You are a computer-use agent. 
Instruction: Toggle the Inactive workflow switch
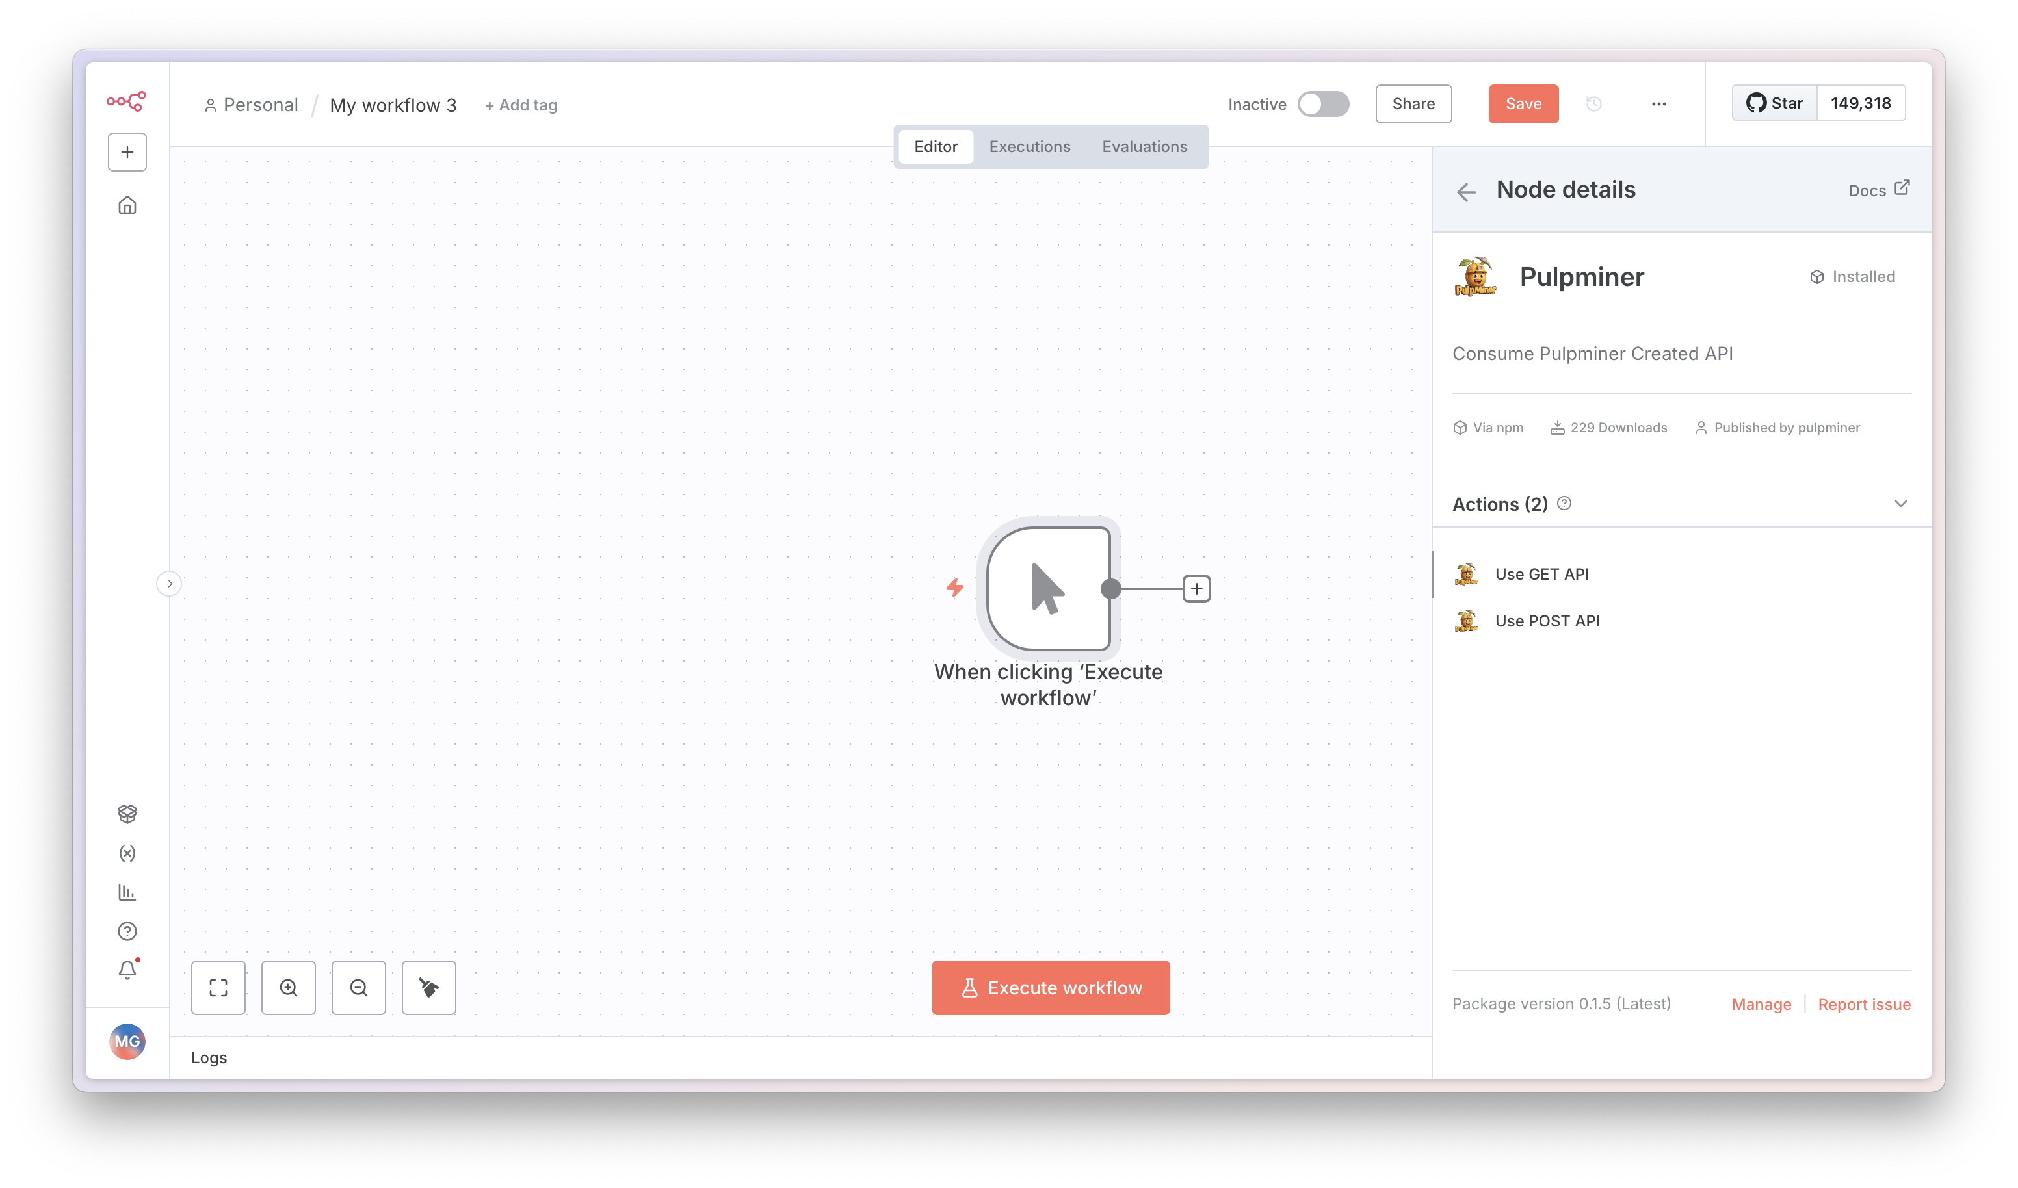tap(1323, 104)
